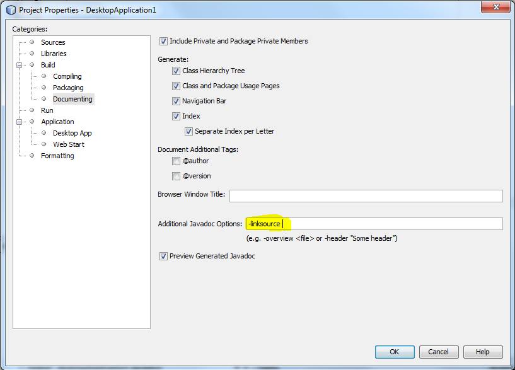Collapse the Build tree node
This screenshot has width=515, height=370.
(x=20, y=65)
